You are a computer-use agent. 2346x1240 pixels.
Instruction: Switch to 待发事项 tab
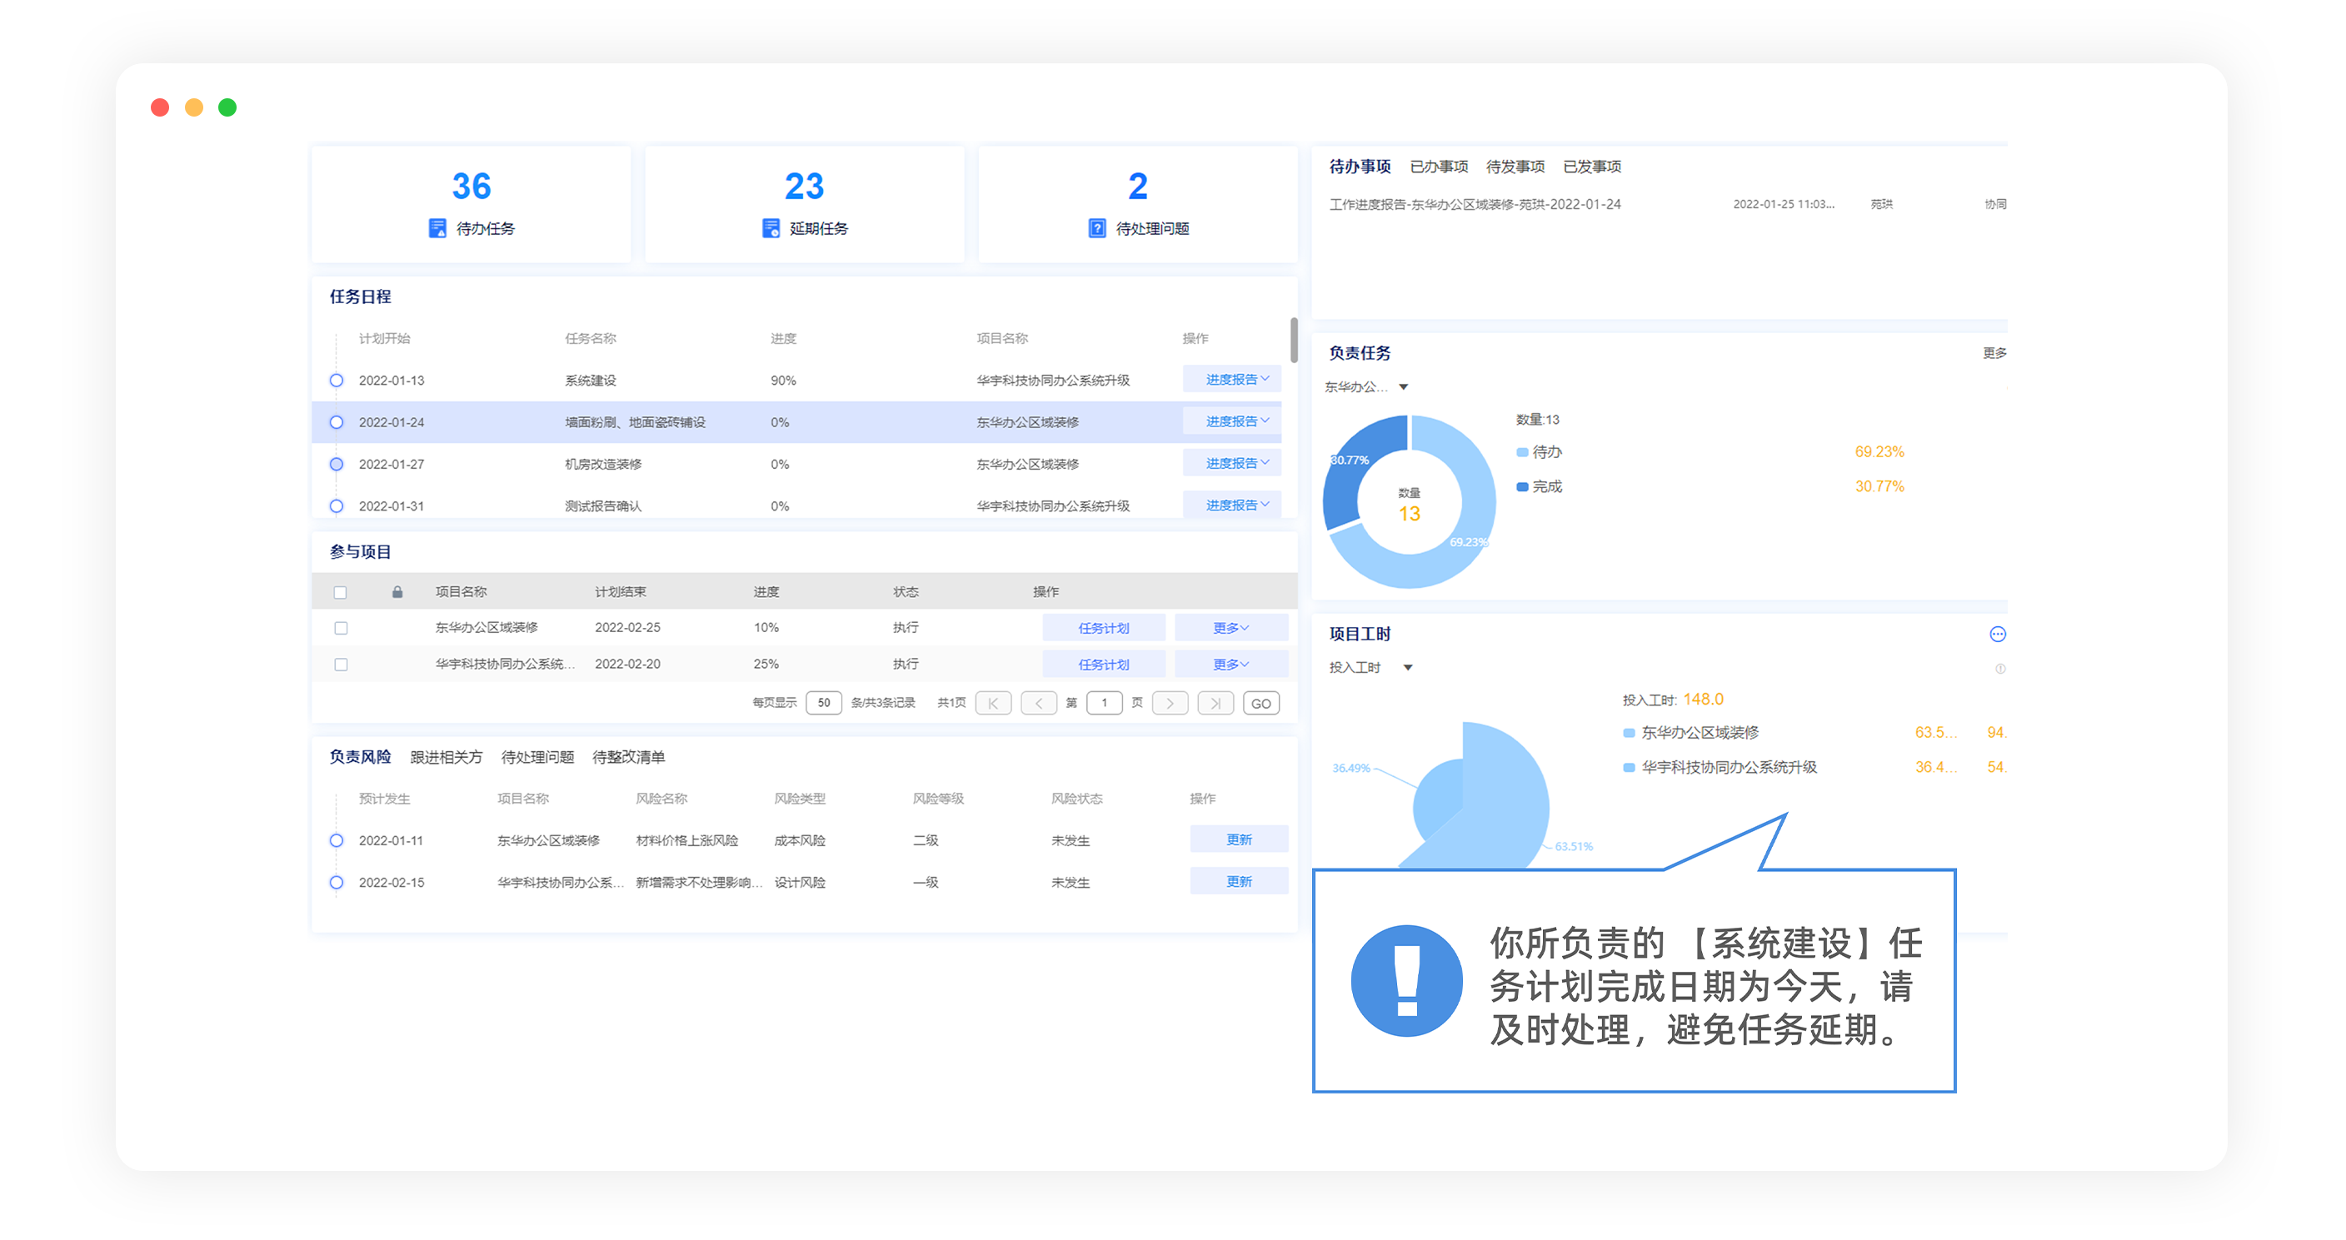click(x=1515, y=167)
